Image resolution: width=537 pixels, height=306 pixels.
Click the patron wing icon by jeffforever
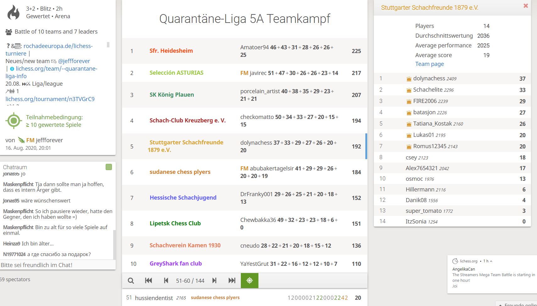click(21, 140)
